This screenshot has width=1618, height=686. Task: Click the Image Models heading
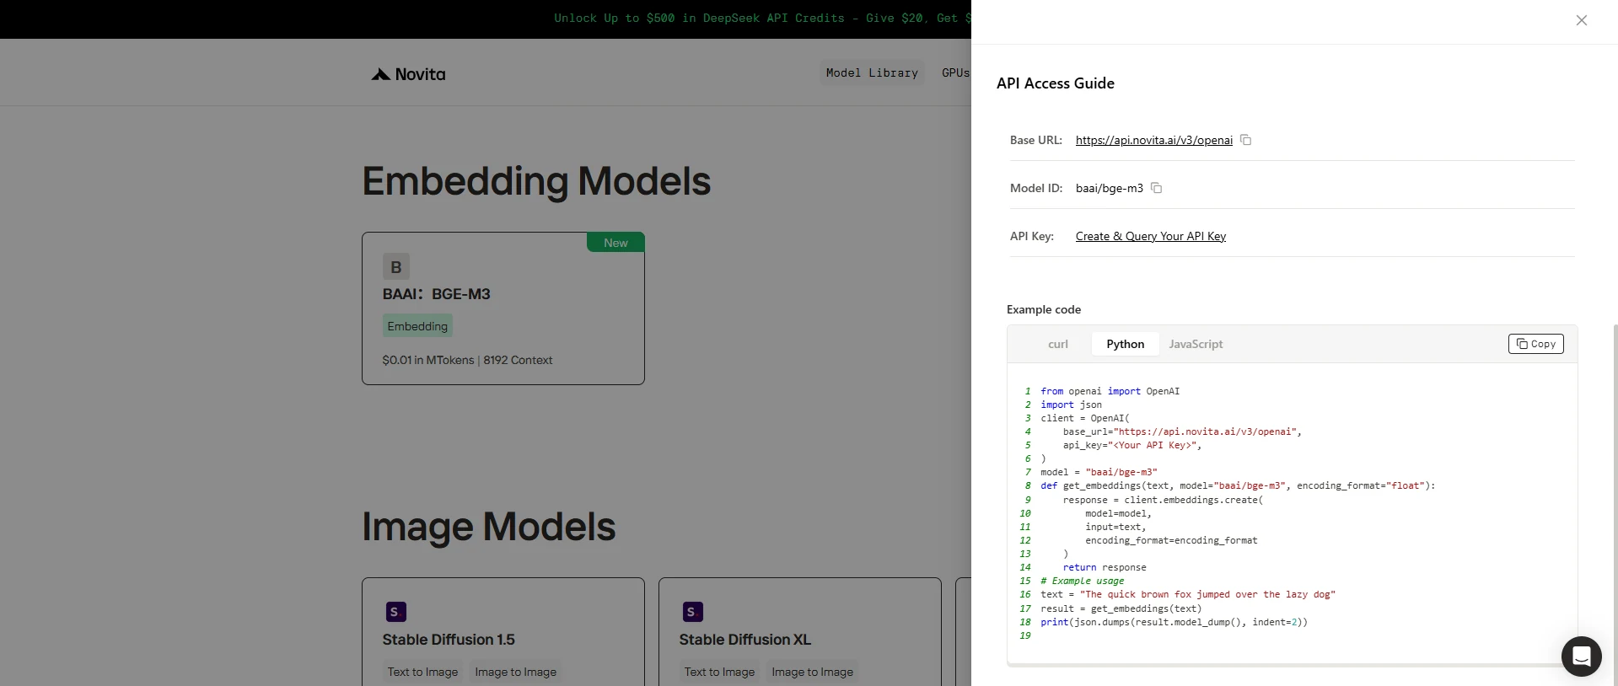(x=488, y=527)
